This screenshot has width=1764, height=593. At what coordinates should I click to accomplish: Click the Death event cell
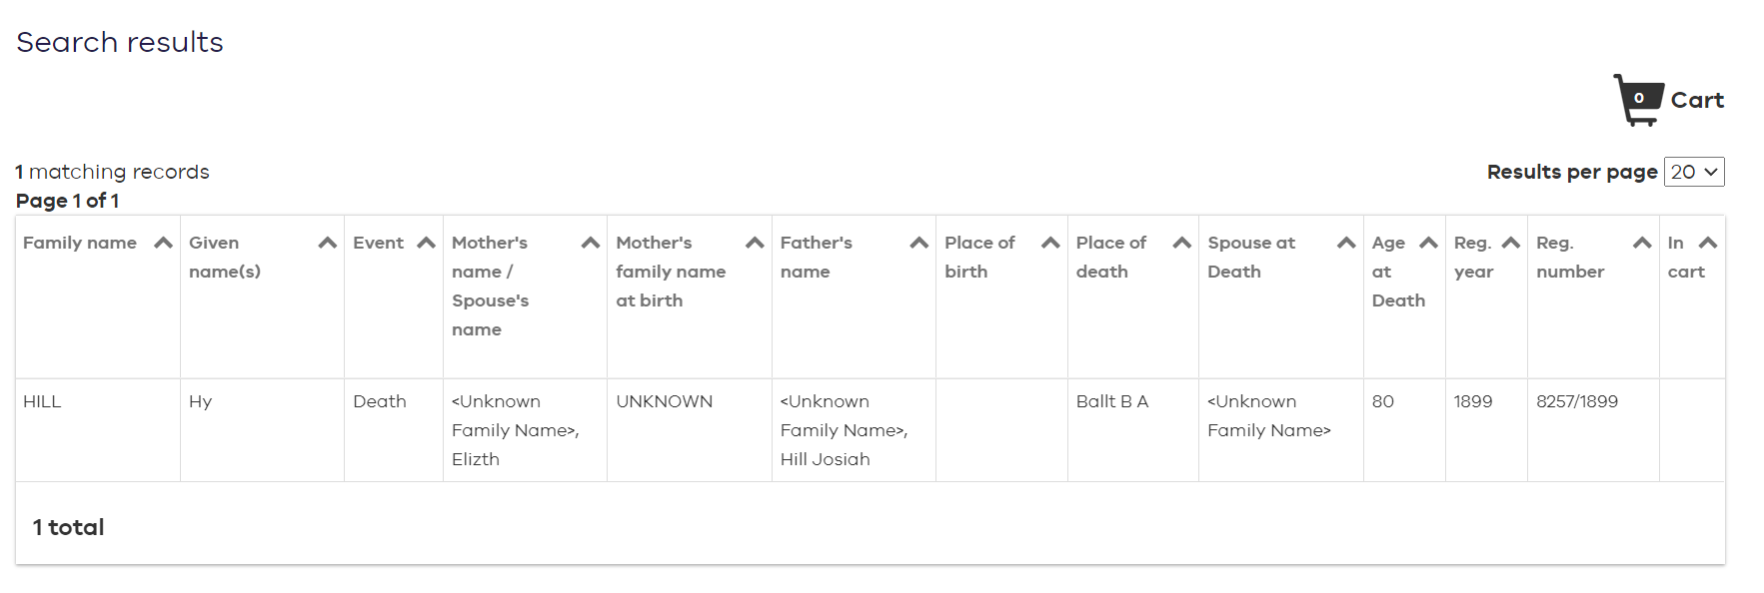pos(380,401)
